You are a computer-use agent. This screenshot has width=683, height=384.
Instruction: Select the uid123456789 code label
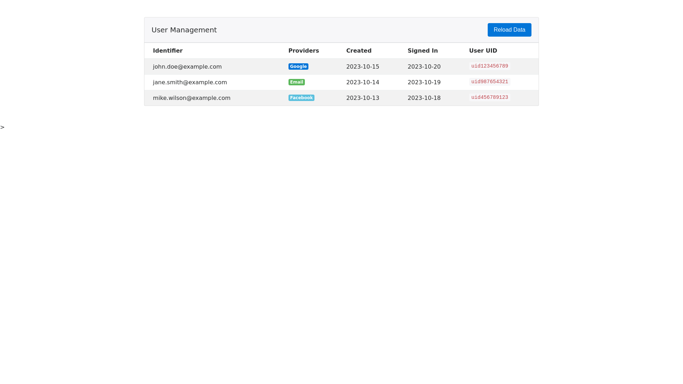pyautogui.click(x=489, y=66)
